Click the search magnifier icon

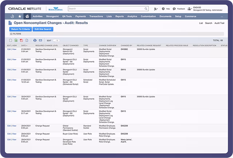coord(146,9)
